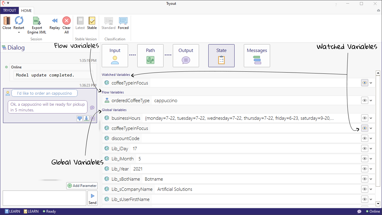
Task: Select Forced classification icon
Action: [123, 21]
